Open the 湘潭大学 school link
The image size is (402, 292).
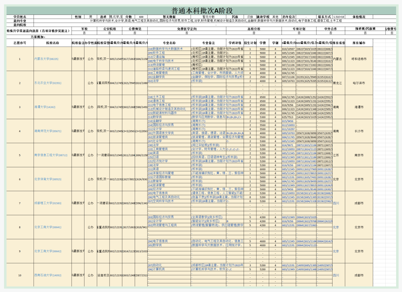tap(45, 107)
